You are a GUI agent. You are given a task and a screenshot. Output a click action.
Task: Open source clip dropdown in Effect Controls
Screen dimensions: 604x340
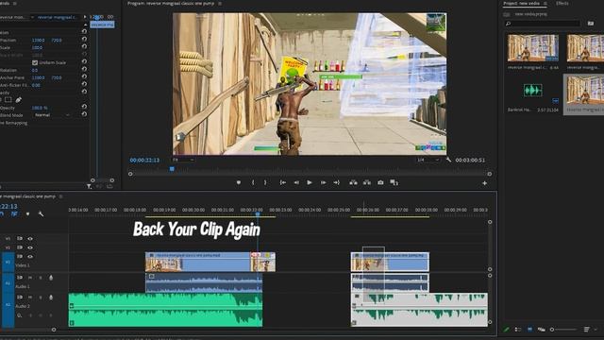pyautogui.click(x=32, y=17)
